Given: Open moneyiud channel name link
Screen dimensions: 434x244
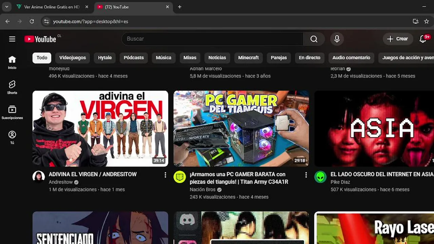Looking at the screenshot, I should (59, 68).
